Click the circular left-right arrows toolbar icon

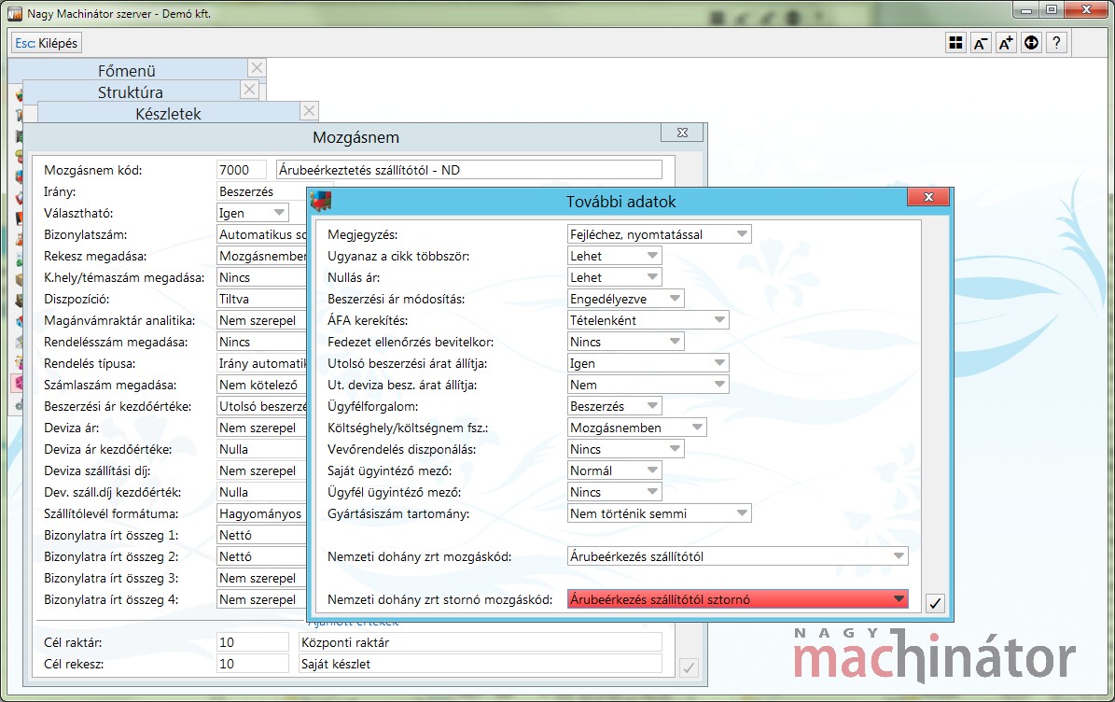pyautogui.click(x=1031, y=43)
